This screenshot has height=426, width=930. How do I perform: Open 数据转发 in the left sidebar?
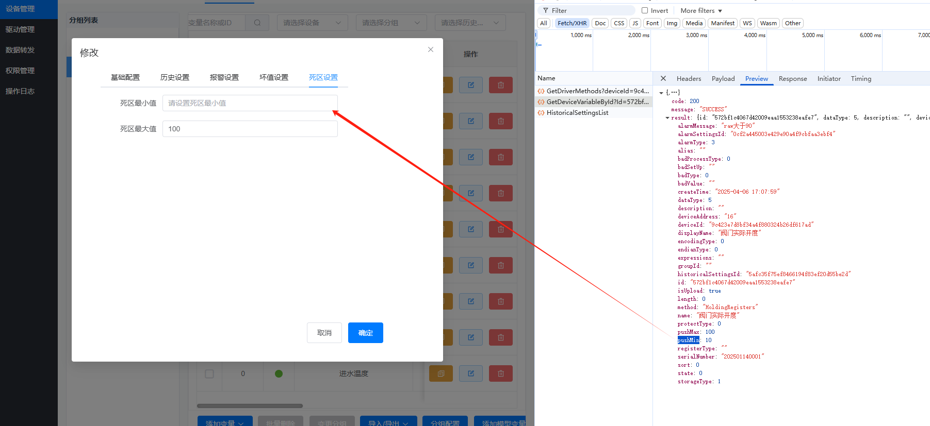click(29, 50)
